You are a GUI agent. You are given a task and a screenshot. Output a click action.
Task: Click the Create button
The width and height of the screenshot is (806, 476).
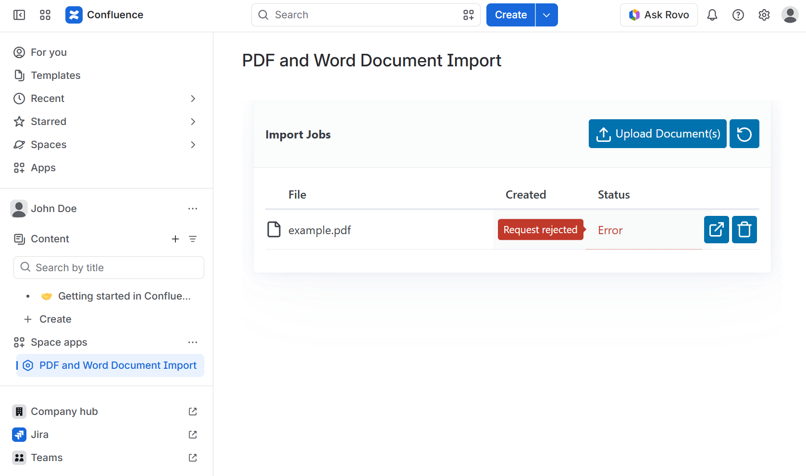click(x=511, y=15)
